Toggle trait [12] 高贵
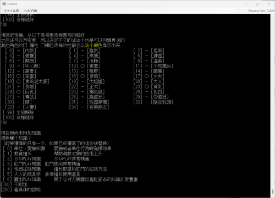The image size is (275, 198). tap(20, 71)
